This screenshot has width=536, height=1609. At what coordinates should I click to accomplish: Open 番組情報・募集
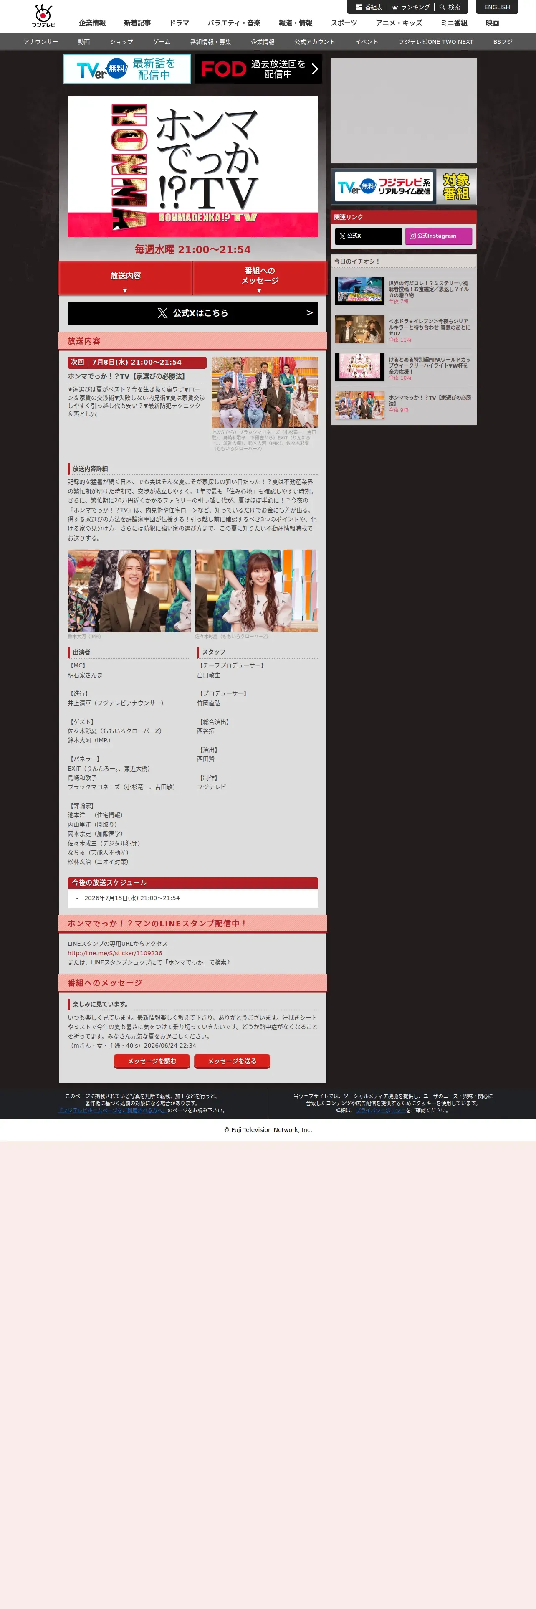(x=211, y=42)
